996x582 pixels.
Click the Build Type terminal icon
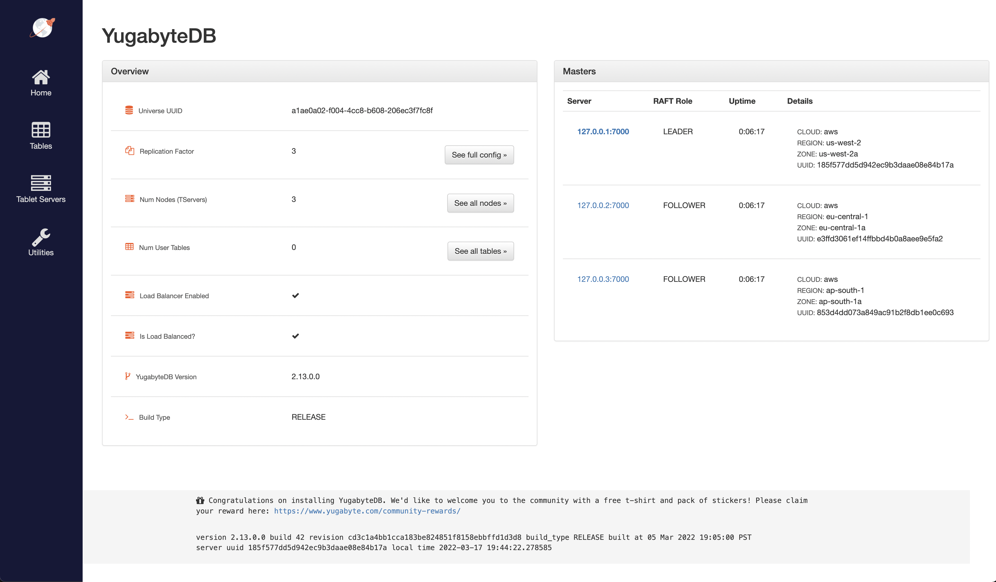(129, 417)
